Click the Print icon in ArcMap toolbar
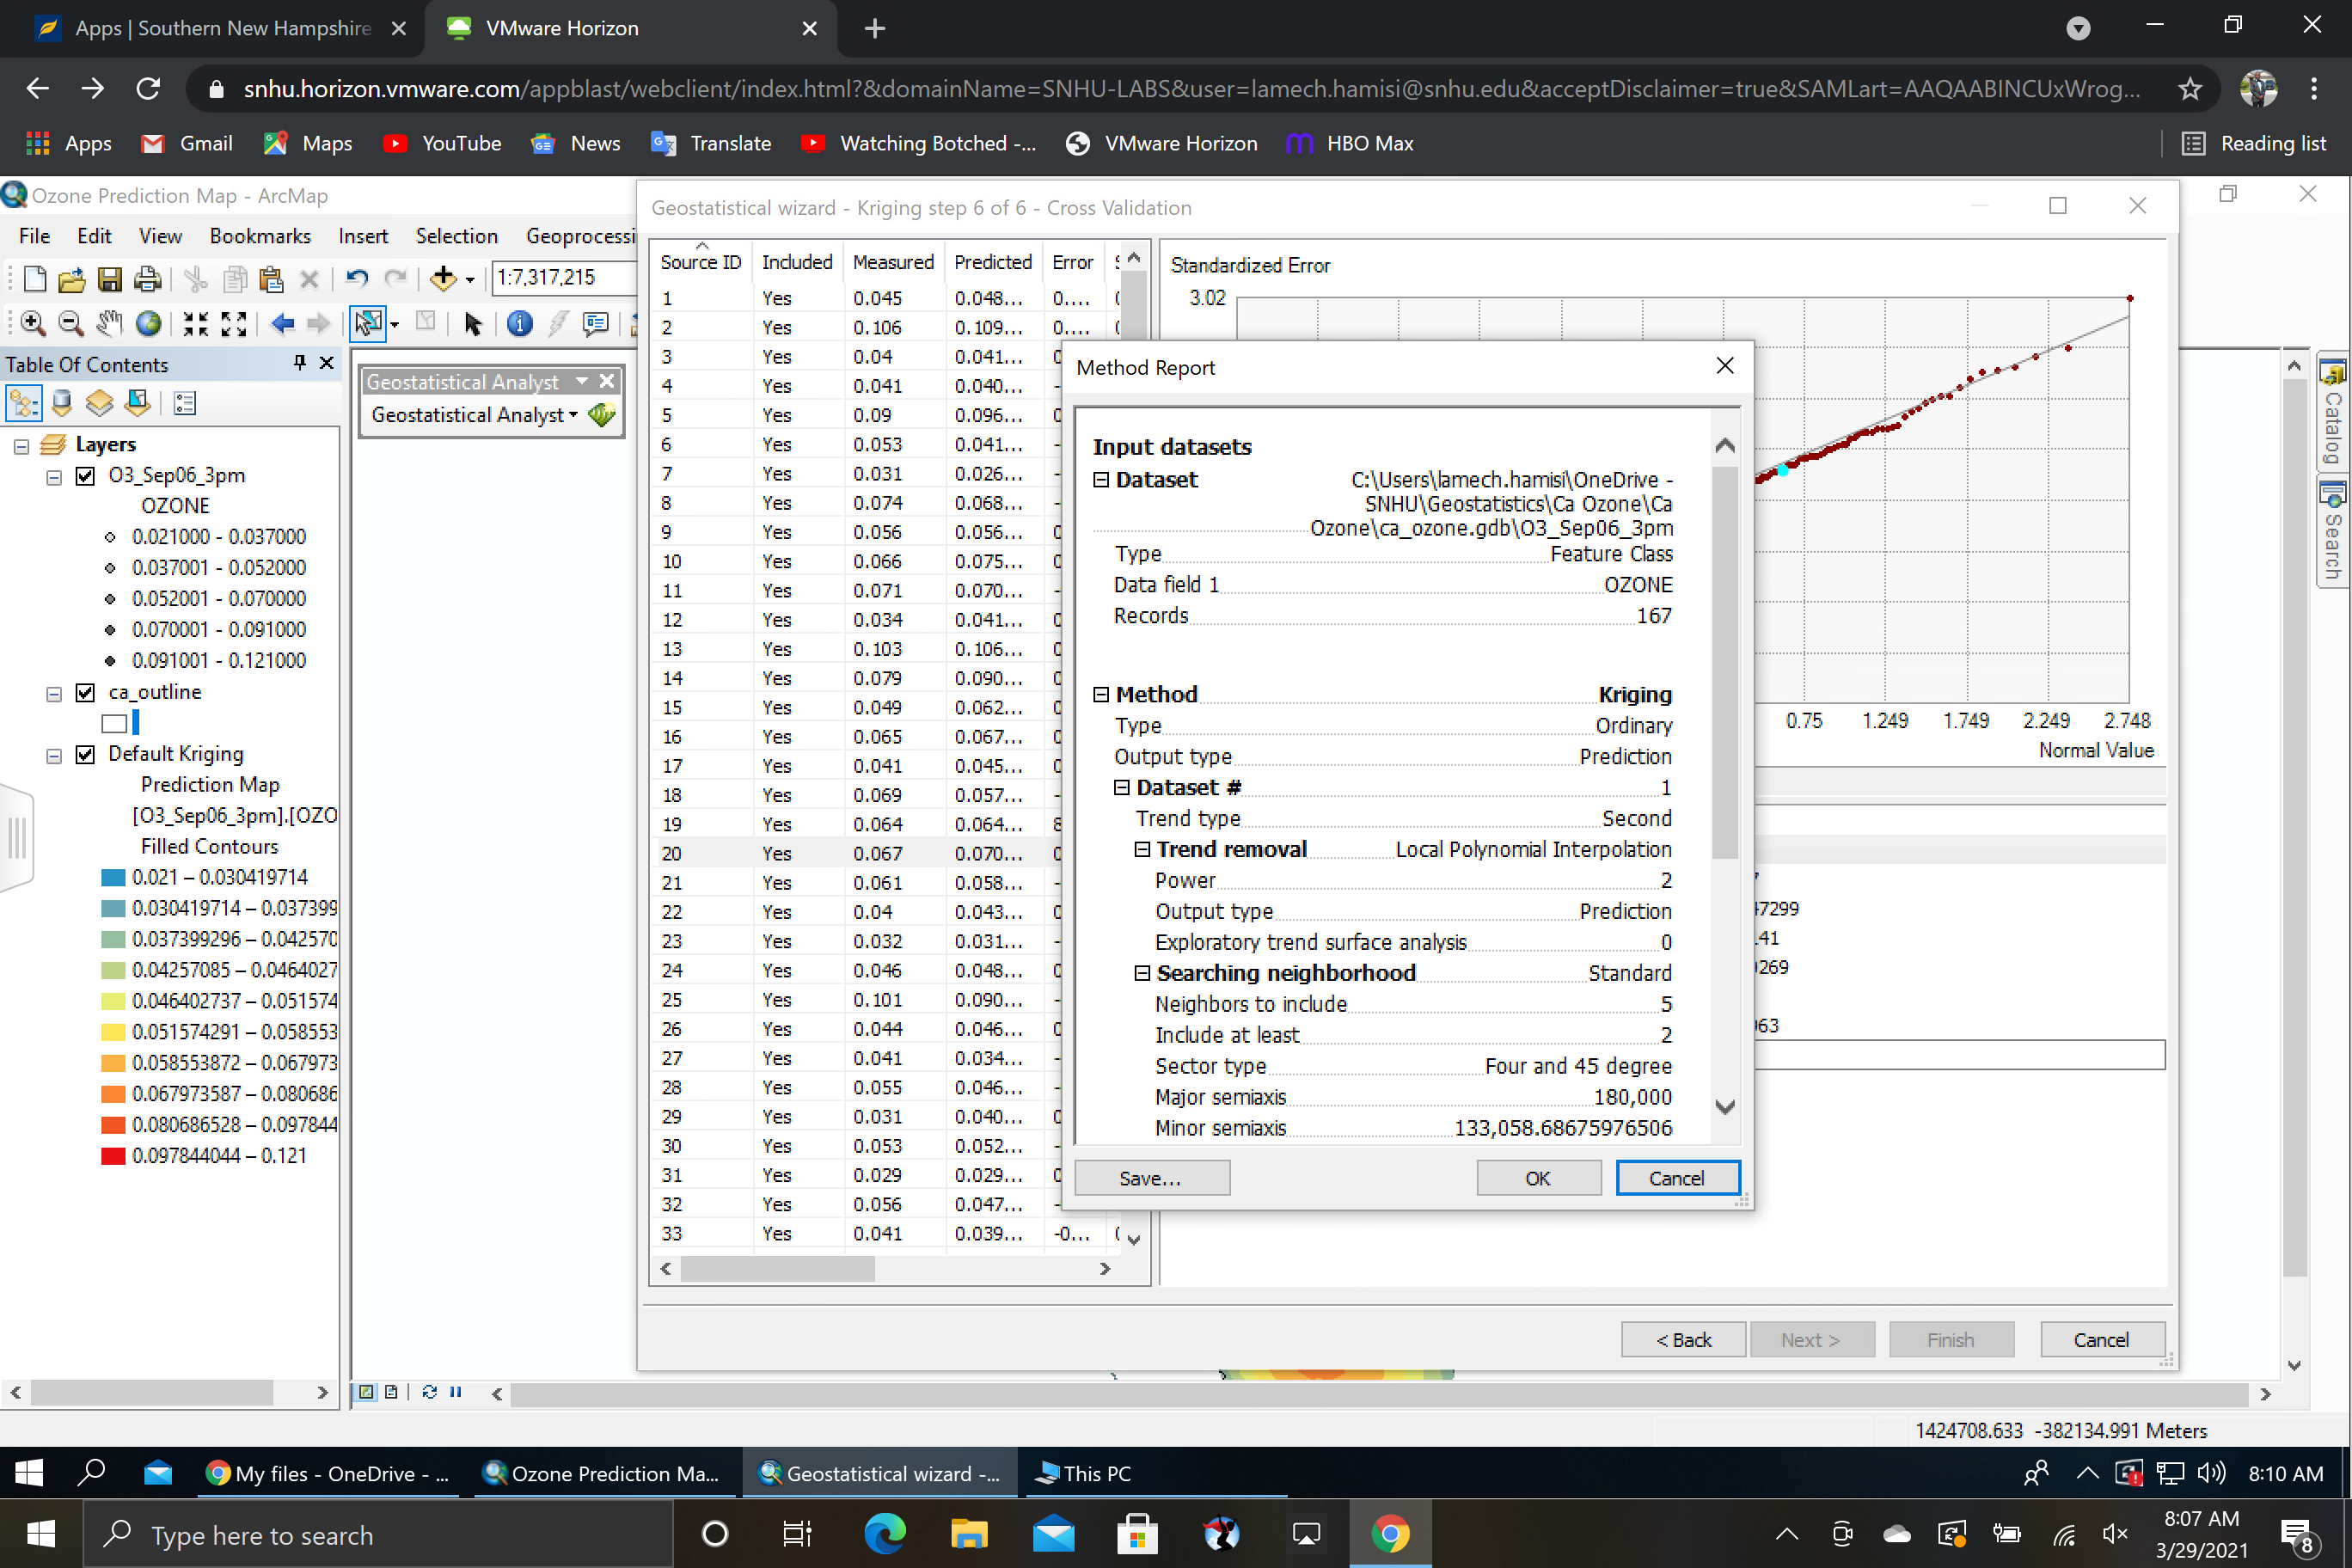 147,278
